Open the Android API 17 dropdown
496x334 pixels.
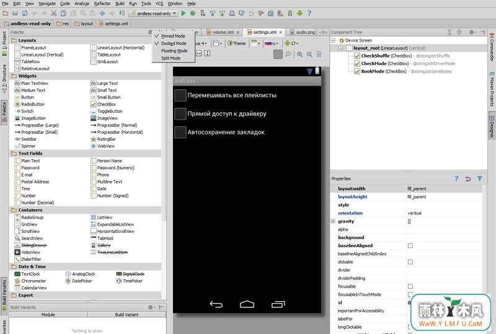[x=291, y=43]
